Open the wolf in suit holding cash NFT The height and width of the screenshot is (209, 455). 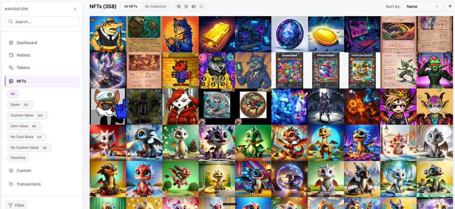coord(253,70)
